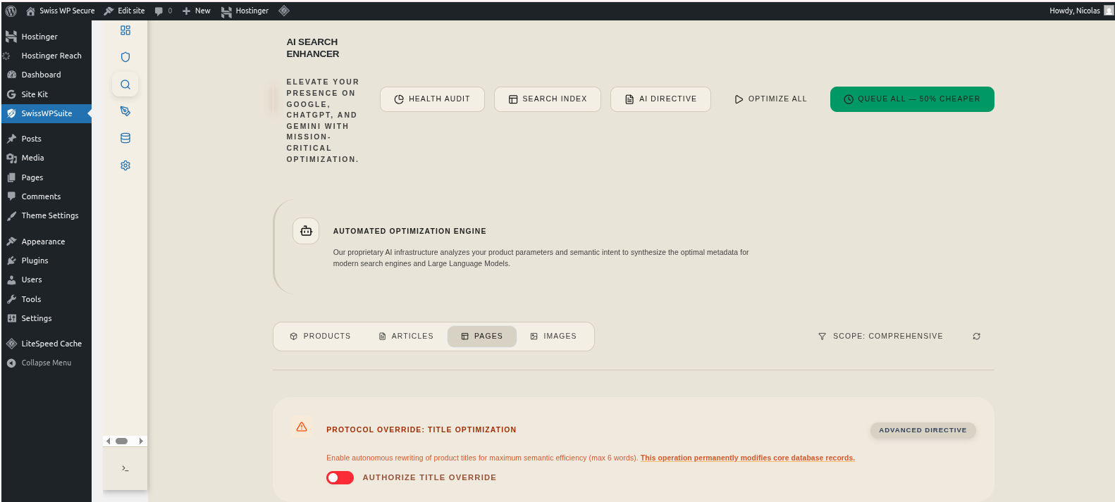
Task: Click the sidebar horizontal scrollbar right arrow
Action: [141, 441]
